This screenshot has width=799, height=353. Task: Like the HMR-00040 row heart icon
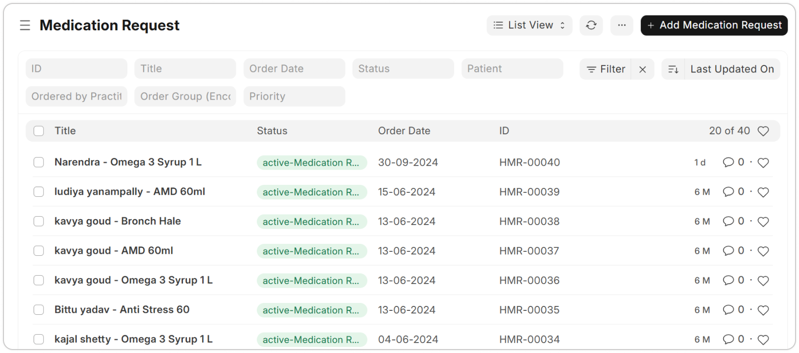coord(763,163)
